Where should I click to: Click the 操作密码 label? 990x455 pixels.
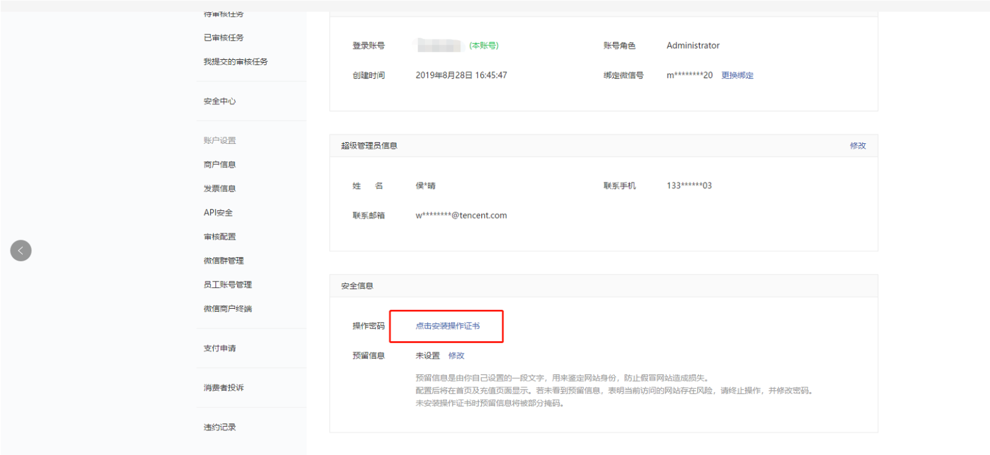click(368, 326)
